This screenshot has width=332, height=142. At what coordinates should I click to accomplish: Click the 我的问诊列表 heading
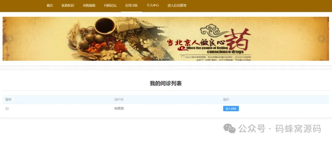(166, 83)
